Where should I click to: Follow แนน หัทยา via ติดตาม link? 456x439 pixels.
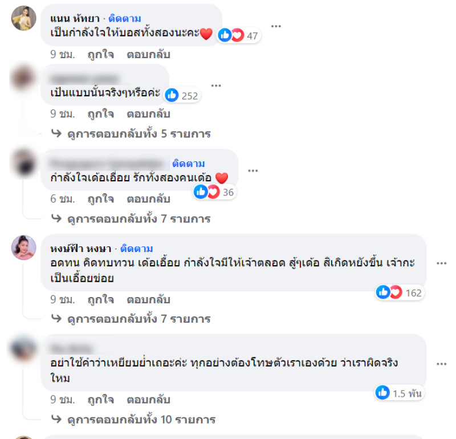pos(125,19)
